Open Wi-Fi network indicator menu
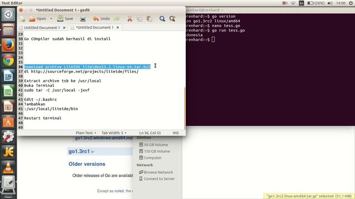The height and width of the screenshot is (199, 355). pyautogui.click(x=293, y=3)
